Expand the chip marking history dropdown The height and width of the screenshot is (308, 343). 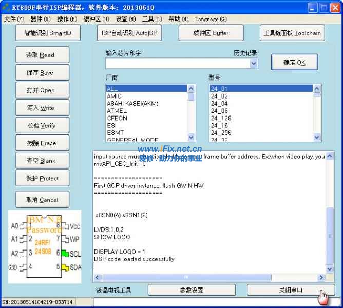254,64
